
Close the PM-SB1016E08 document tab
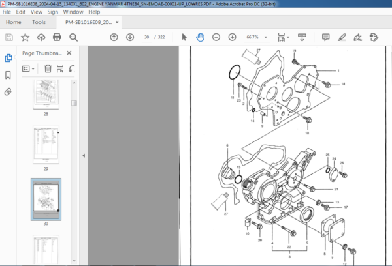click(117, 22)
